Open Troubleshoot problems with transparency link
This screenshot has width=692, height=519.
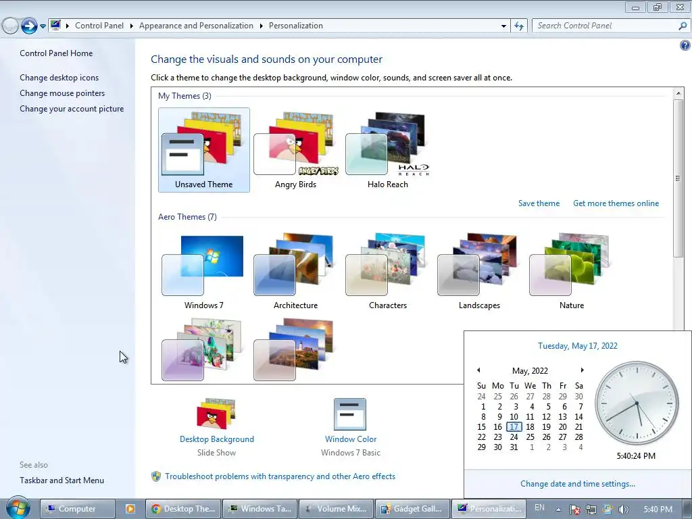[x=280, y=476]
